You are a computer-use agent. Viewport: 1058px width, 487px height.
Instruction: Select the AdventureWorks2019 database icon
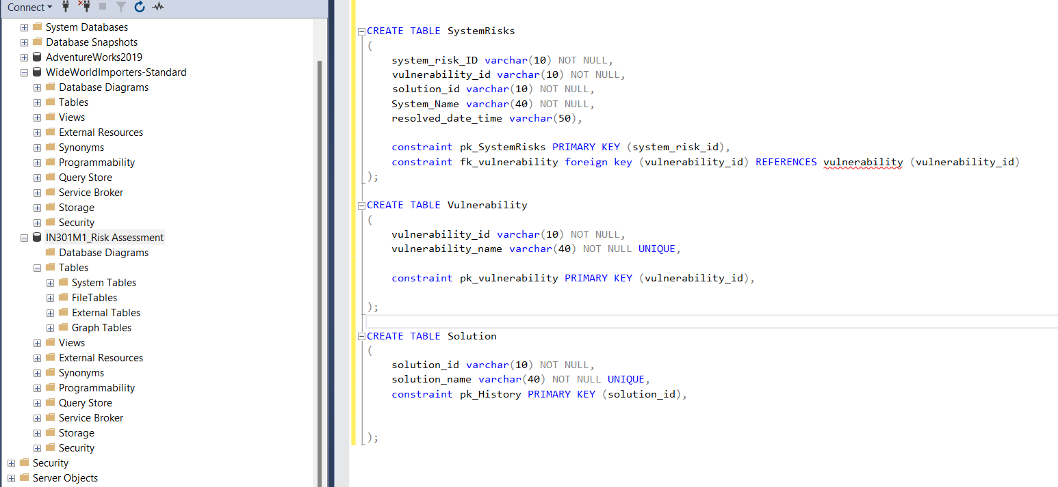[36, 57]
